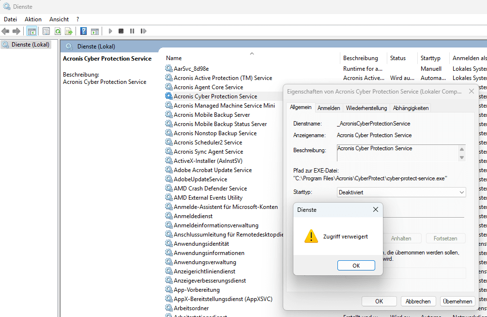Switch to the Allgemein tab
Screen dimensions: 487x317
(300, 107)
